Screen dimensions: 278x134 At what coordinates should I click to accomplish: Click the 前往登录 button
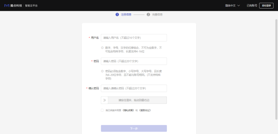266,6
